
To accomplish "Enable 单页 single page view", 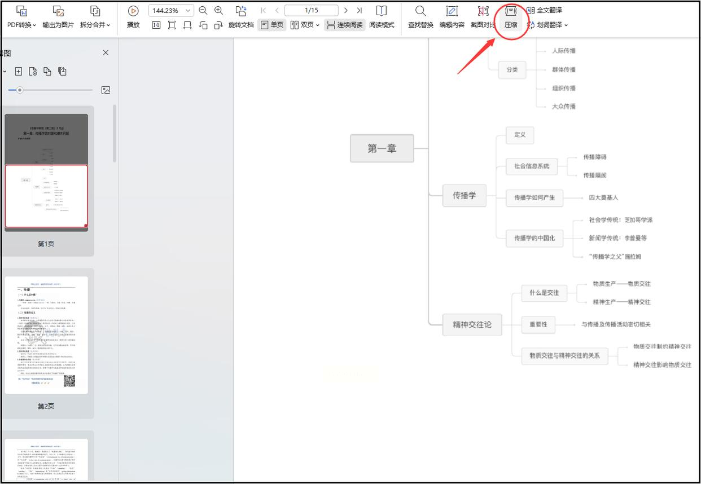I will (x=272, y=25).
